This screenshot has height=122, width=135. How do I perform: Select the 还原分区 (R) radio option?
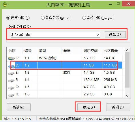point(18,18)
